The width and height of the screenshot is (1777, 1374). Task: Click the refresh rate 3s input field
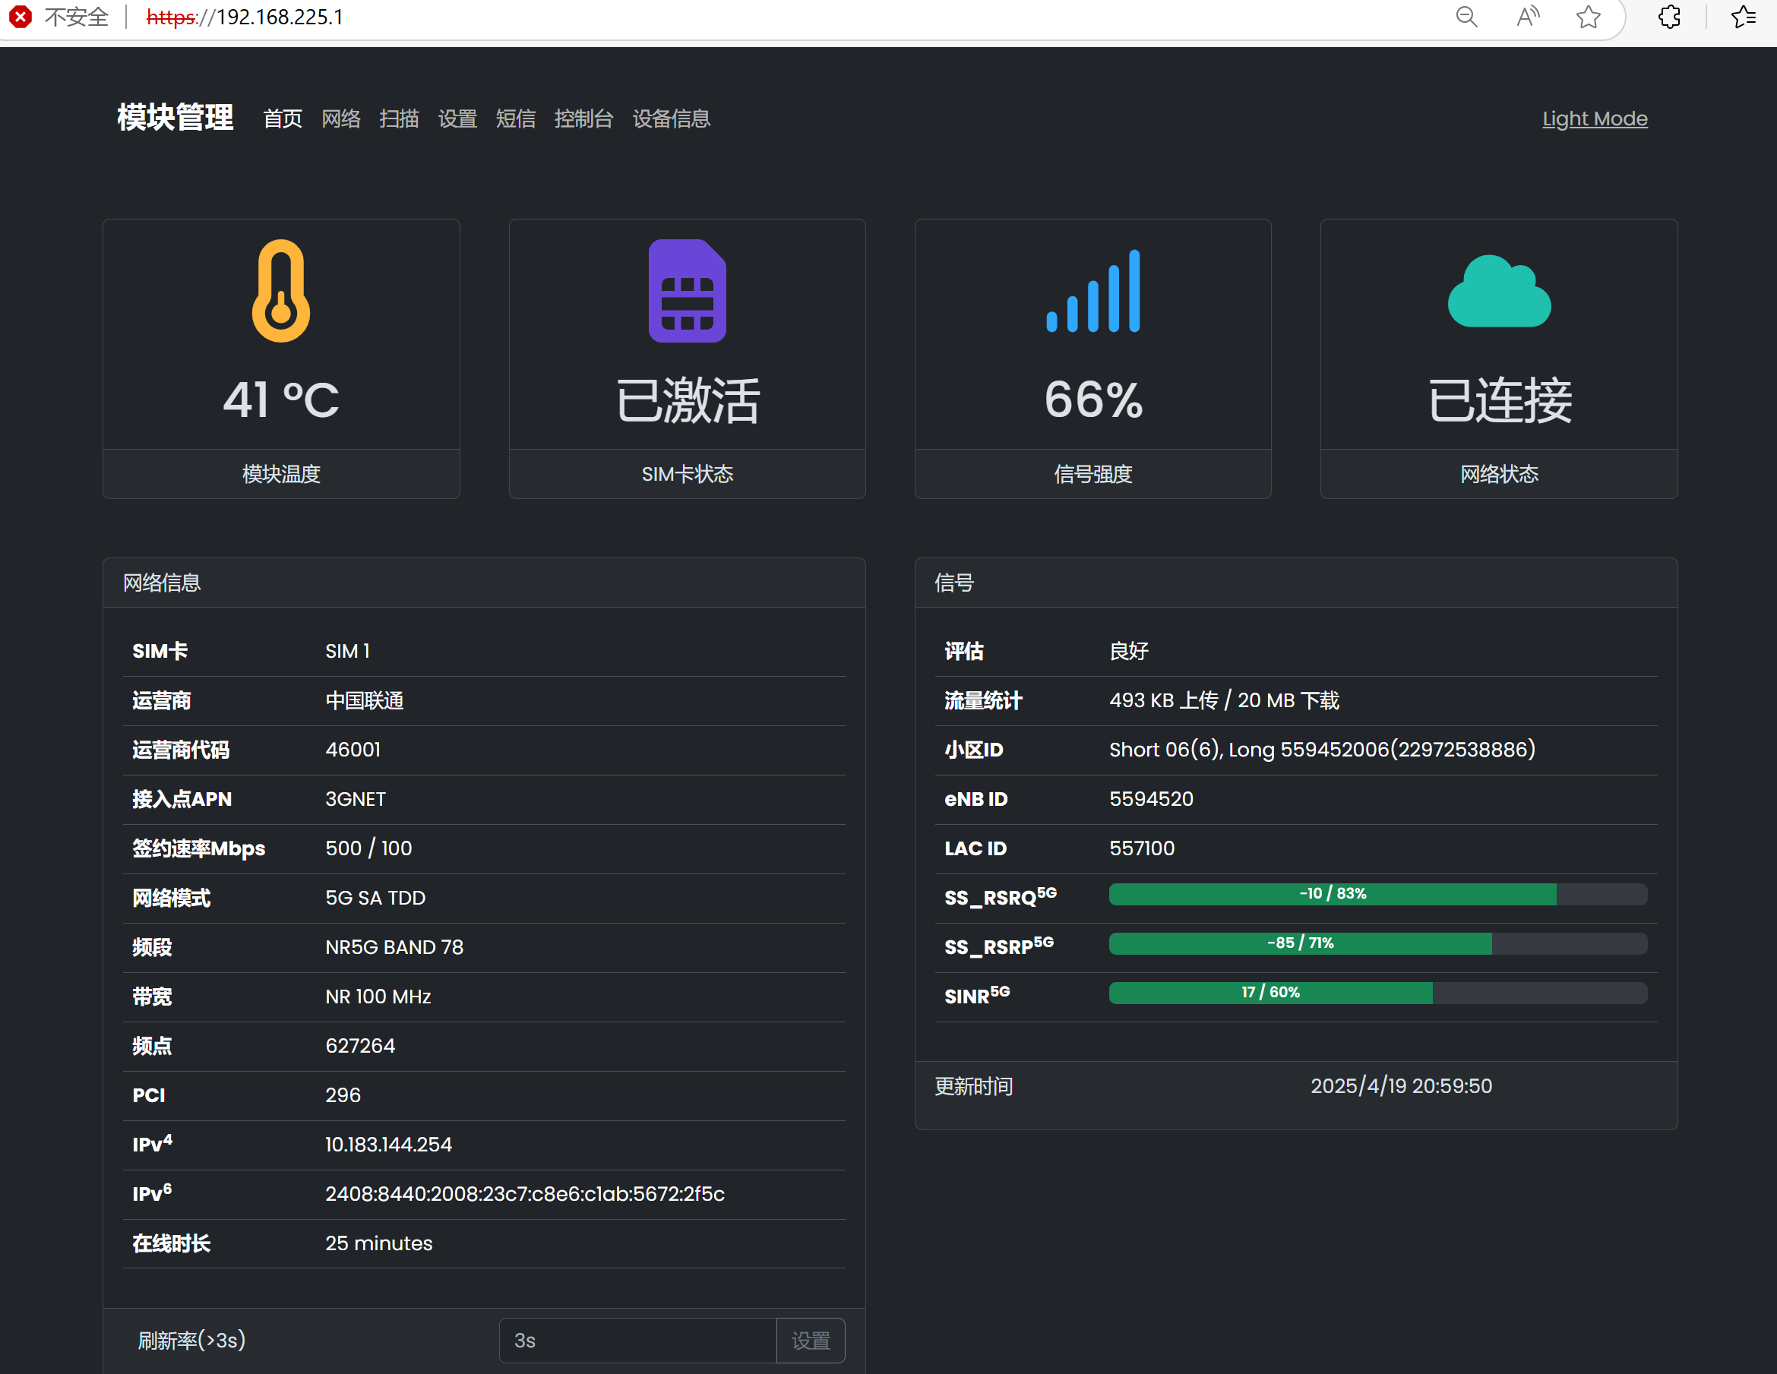pos(637,1340)
